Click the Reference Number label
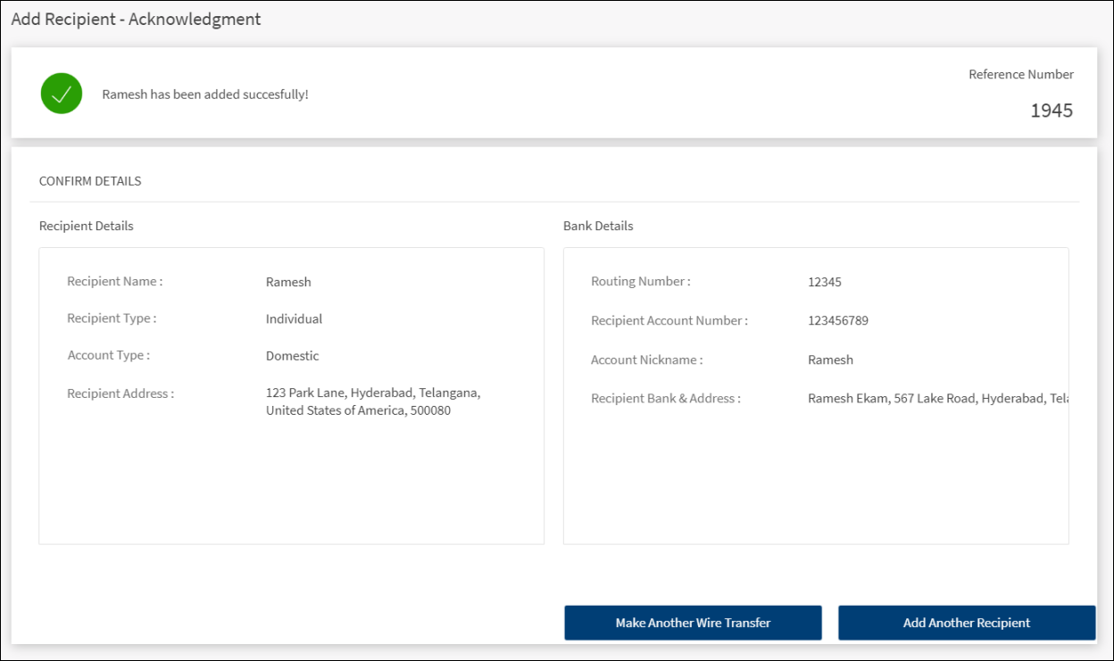Viewport: 1114px width, 661px height. point(1021,75)
